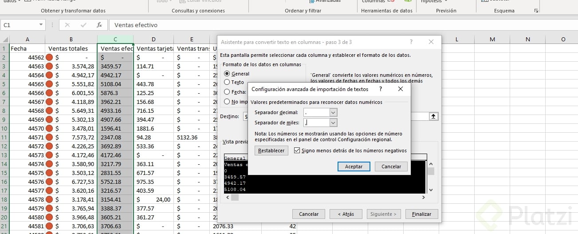Click the Fecha header cell
The image size is (578, 234).
pos(28,48)
